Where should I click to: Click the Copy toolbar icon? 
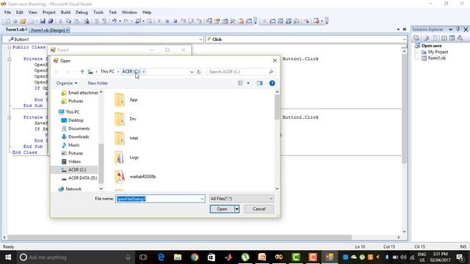coord(68,21)
